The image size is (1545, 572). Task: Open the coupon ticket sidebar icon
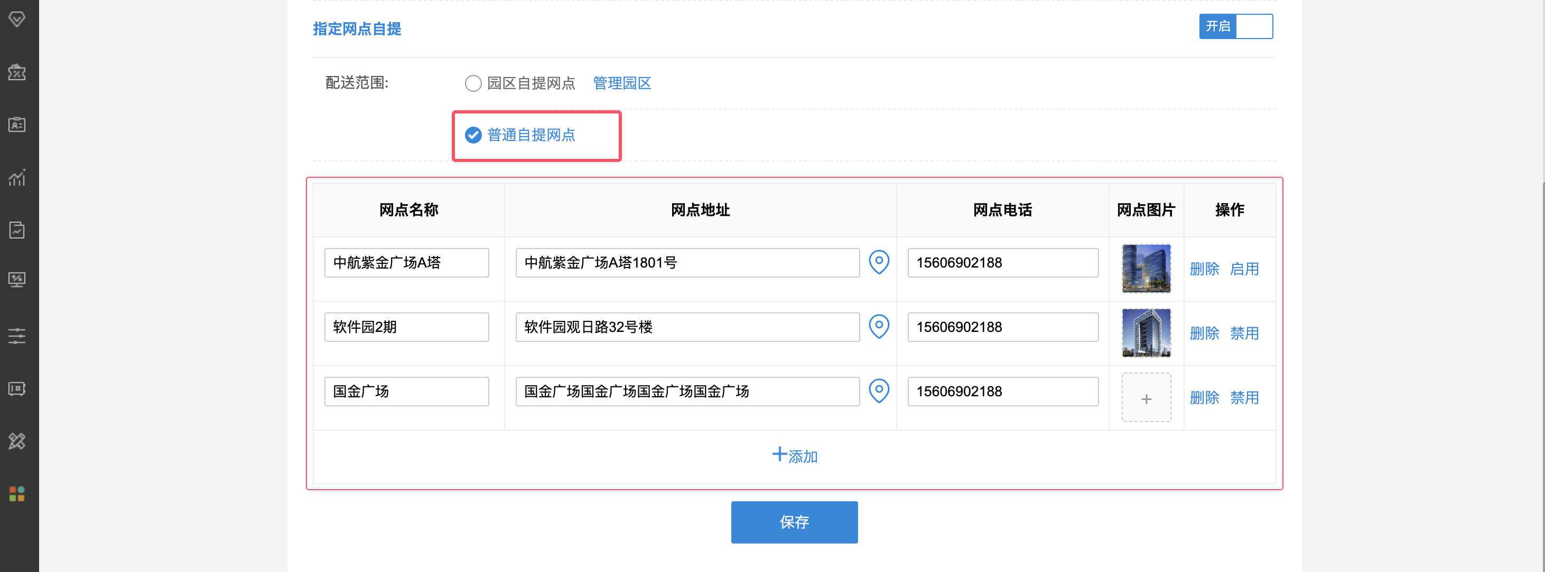click(17, 72)
